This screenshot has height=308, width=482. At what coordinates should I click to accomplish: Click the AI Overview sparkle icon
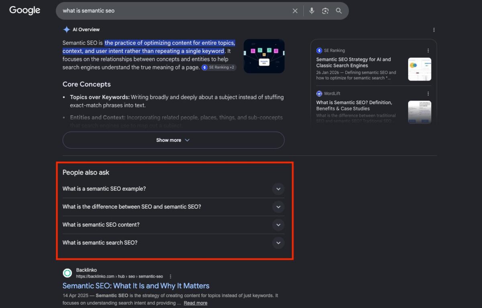coord(66,30)
